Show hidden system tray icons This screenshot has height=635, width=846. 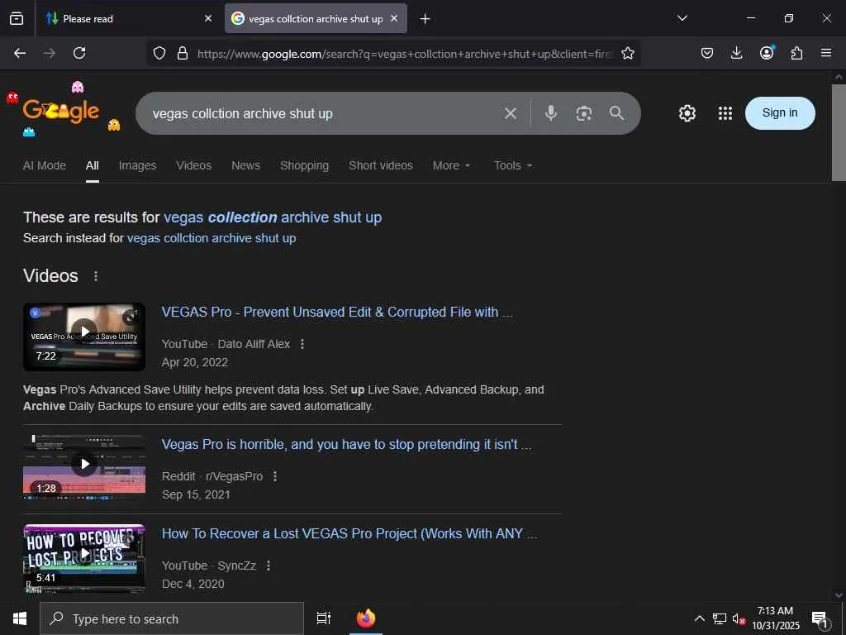click(x=699, y=618)
